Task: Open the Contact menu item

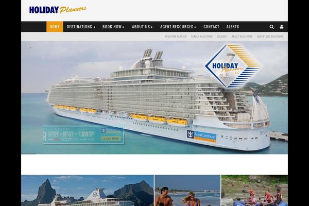Action: pyautogui.click(x=211, y=27)
